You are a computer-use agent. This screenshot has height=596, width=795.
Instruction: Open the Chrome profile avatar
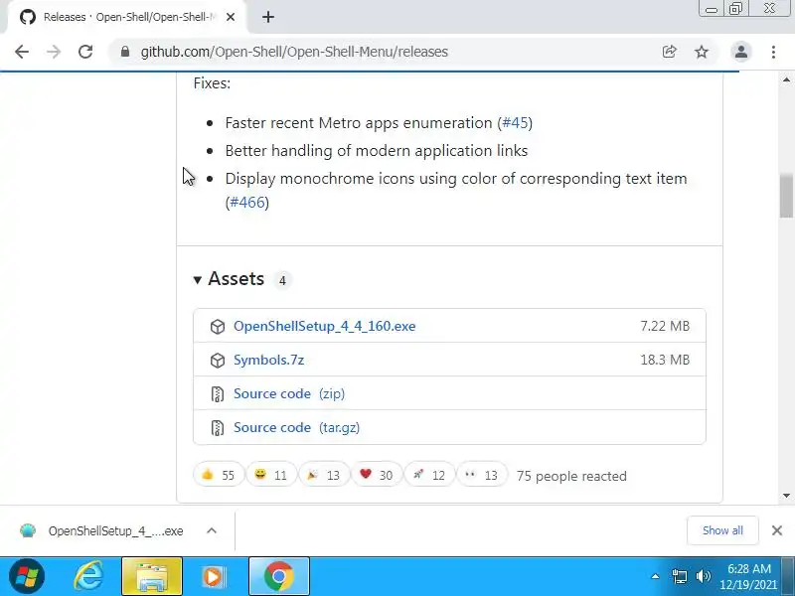[740, 52]
